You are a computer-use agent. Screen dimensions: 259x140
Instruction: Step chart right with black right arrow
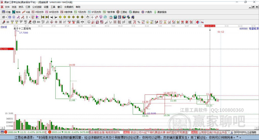click(56, 17)
